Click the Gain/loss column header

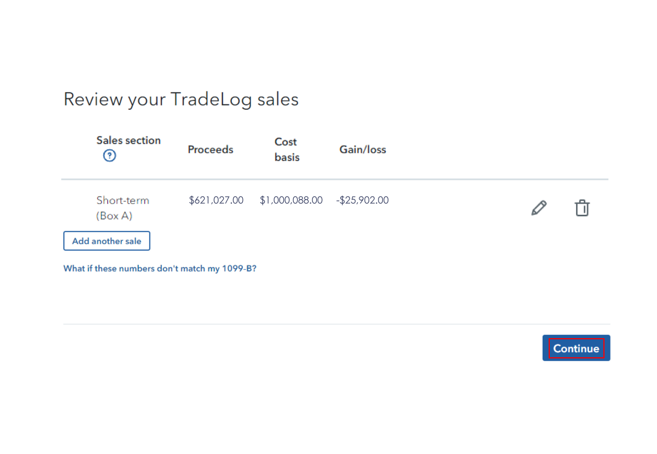click(x=363, y=150)
